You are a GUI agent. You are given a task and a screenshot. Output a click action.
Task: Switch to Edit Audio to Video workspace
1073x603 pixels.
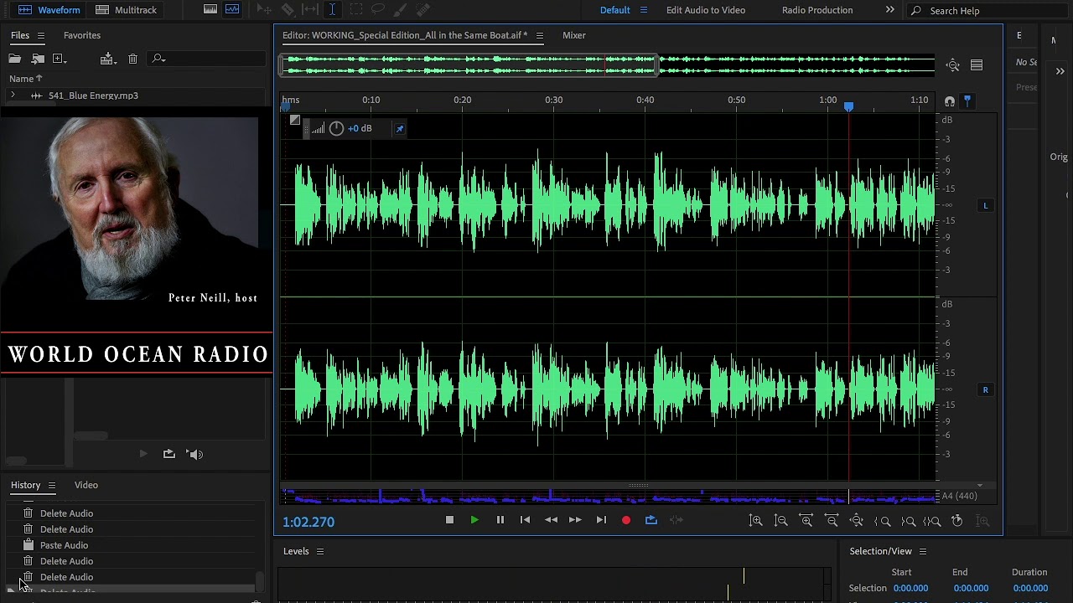[x=706, y=10]
